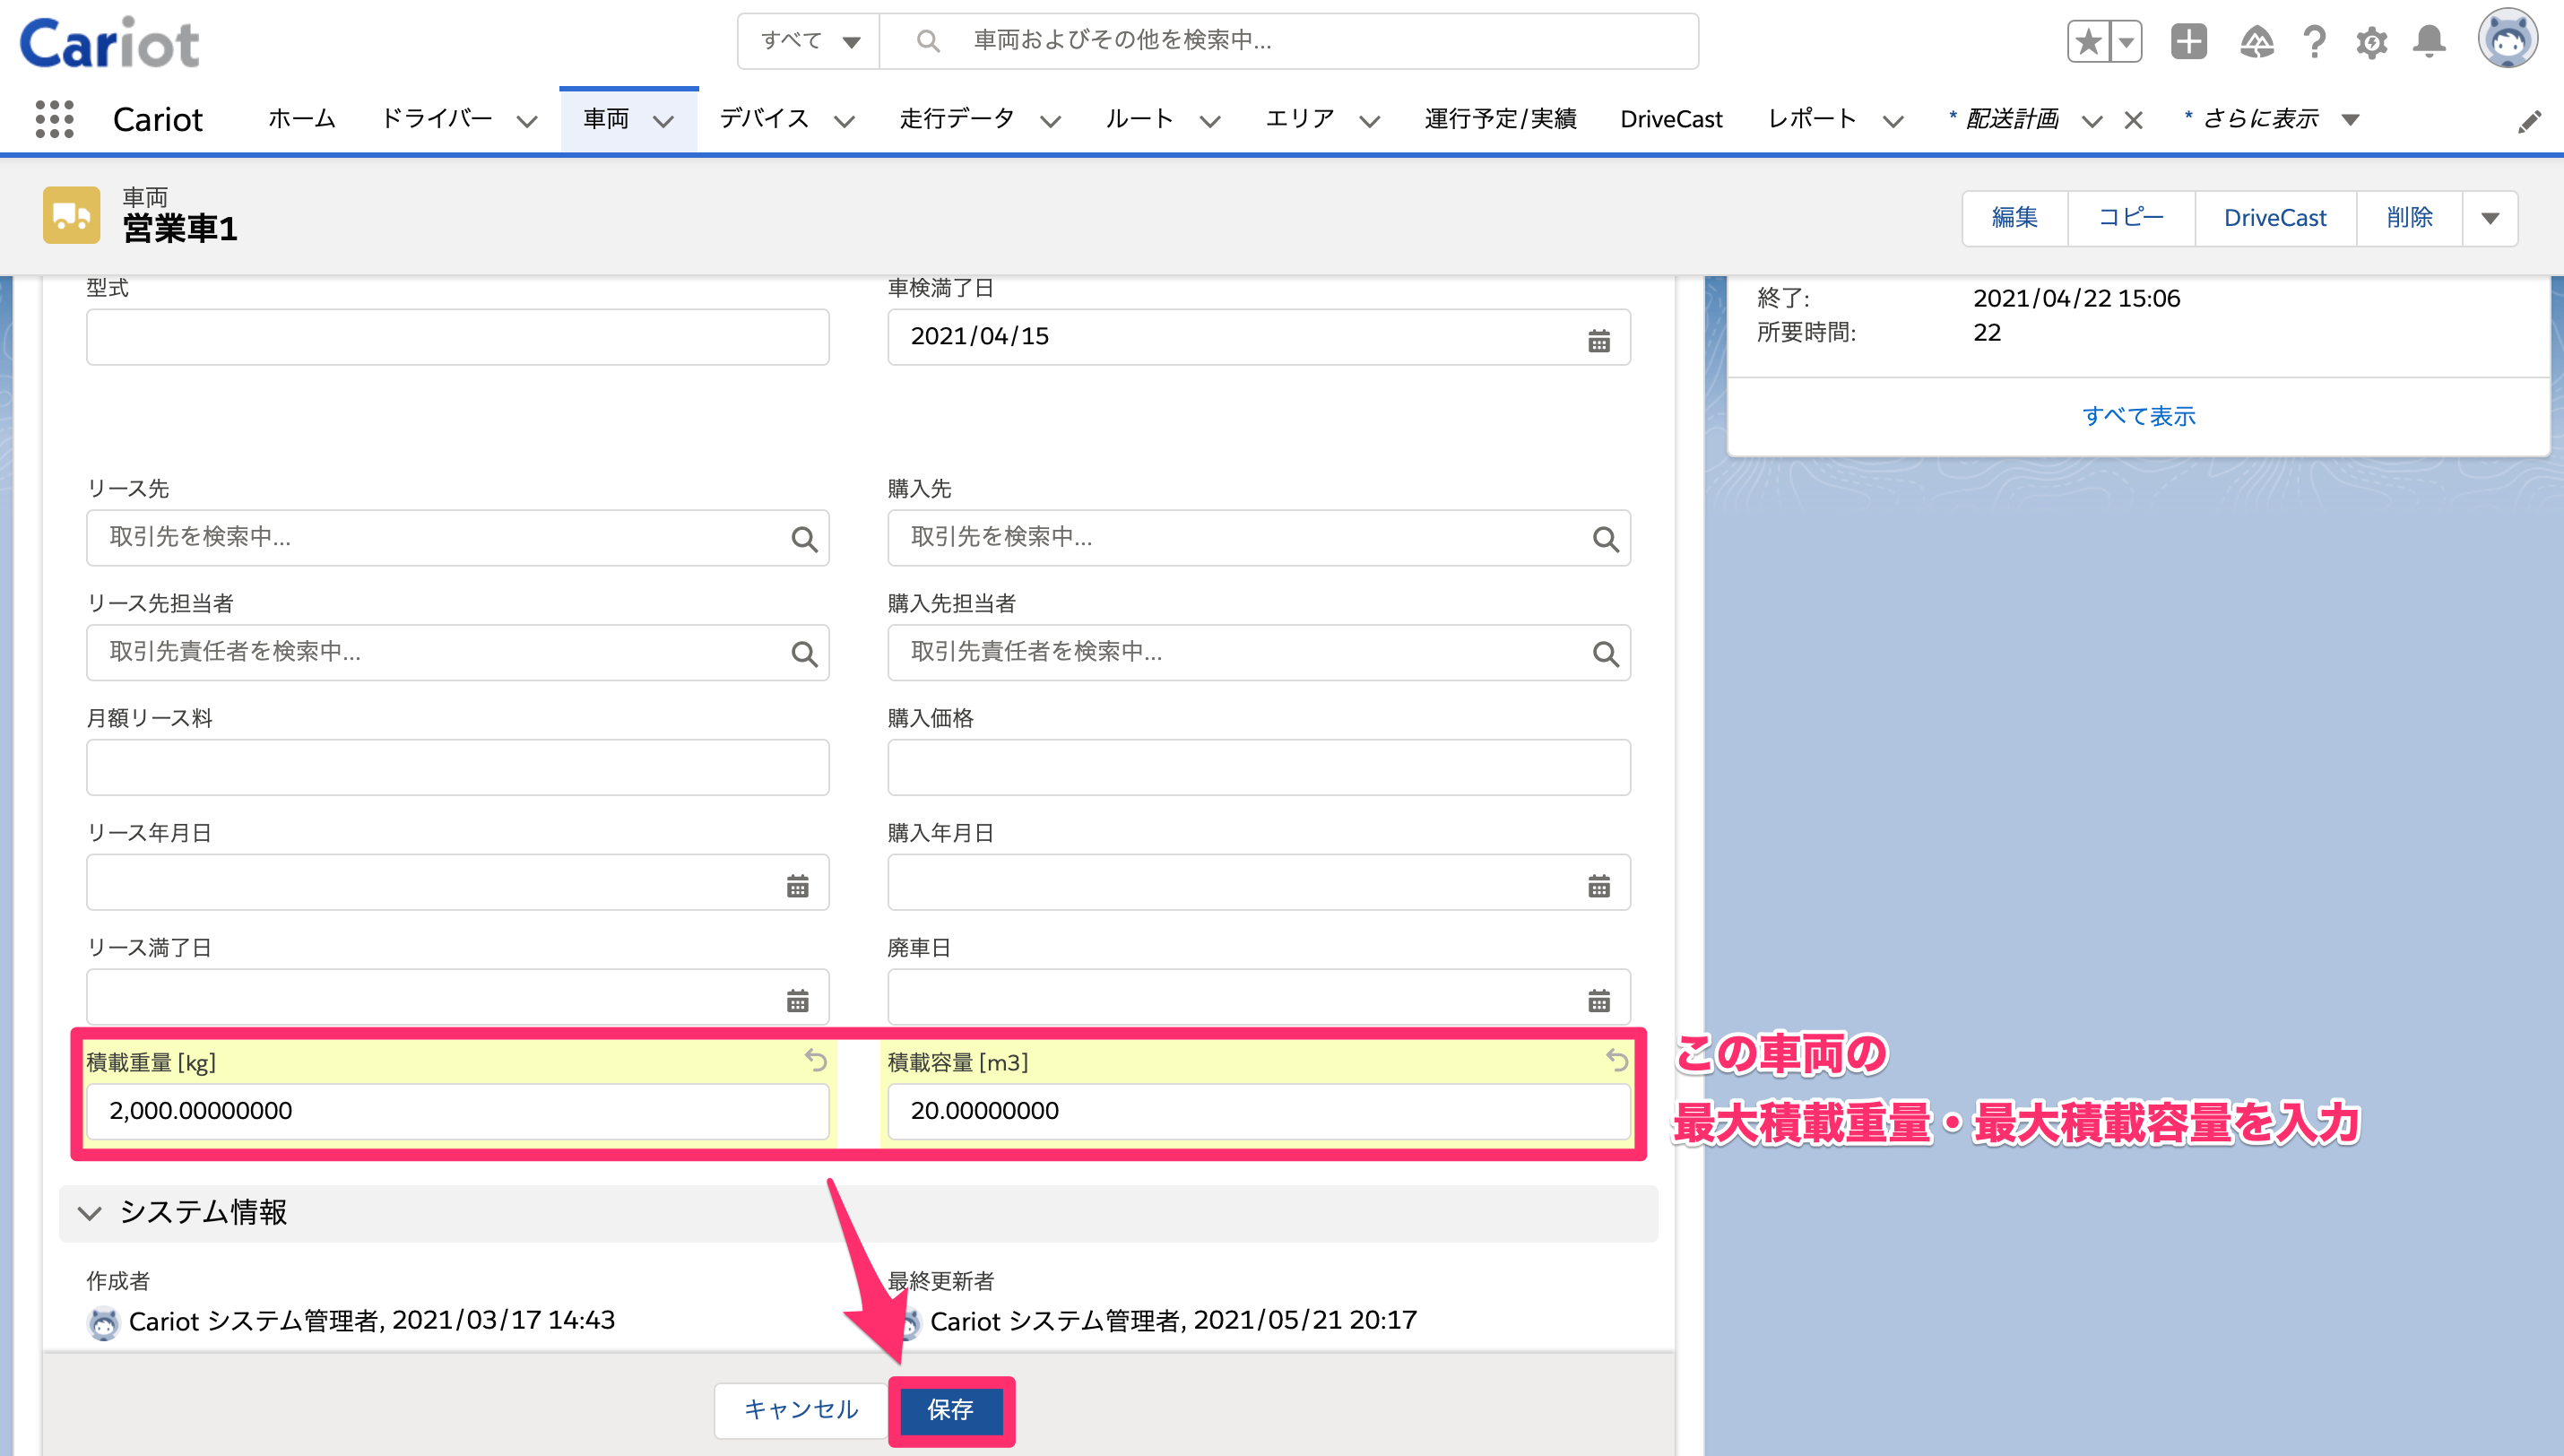Open the Trailhead guidance icon
Screen dimensions: 2564x1456
pyautogui.click(x=2256, y=41)
